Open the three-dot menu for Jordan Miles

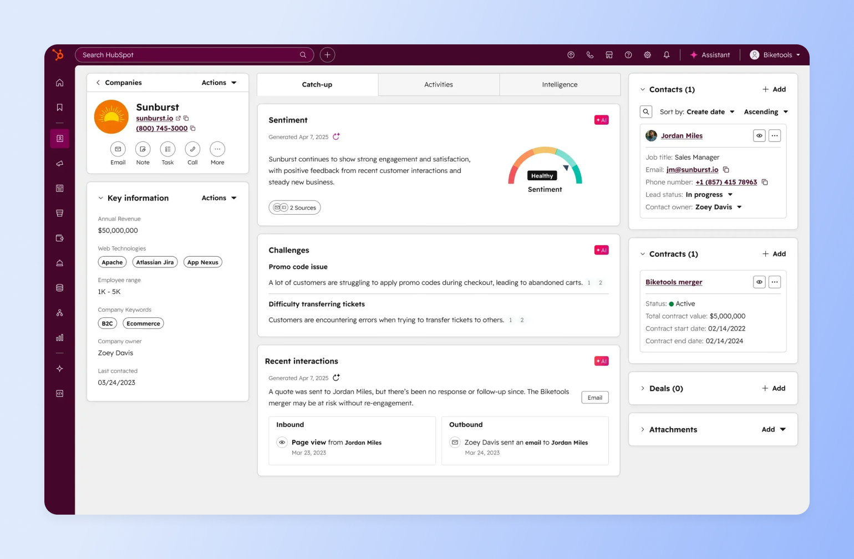coord(775,135)
